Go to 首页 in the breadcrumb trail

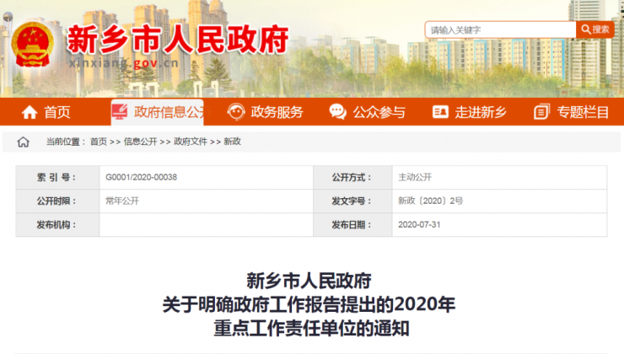pyautogui.click(x=99, y=142)
